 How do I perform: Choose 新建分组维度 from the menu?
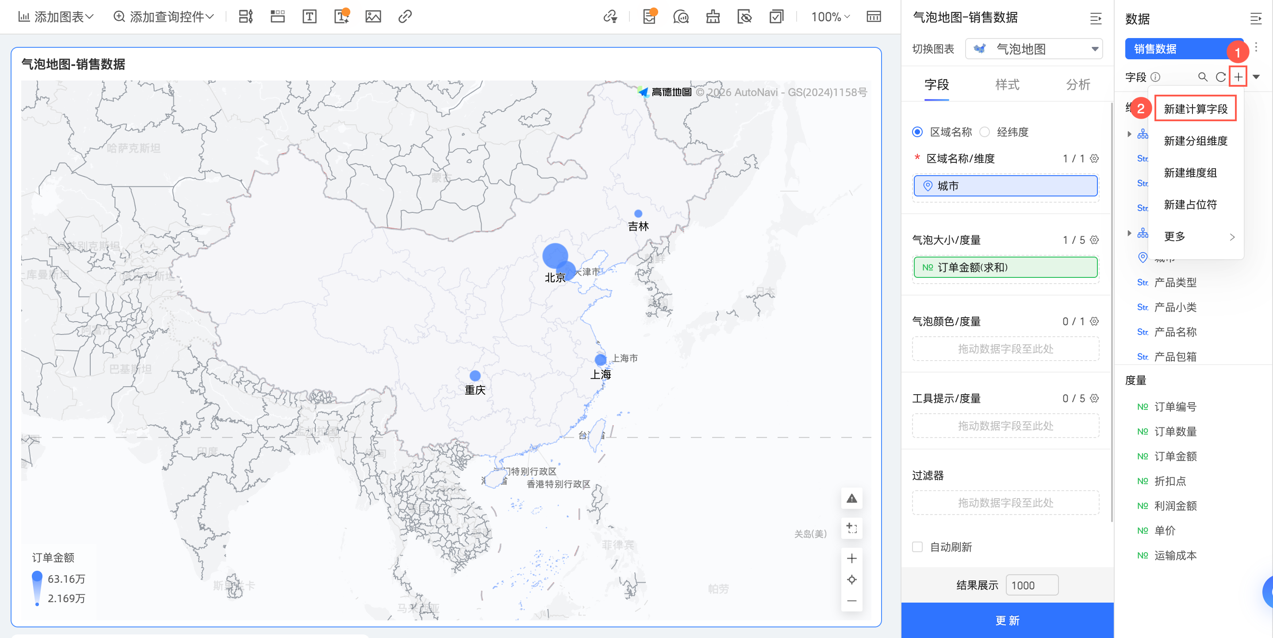coord(1196,141)
